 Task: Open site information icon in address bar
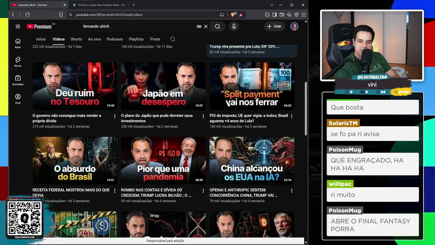(70, 15)
